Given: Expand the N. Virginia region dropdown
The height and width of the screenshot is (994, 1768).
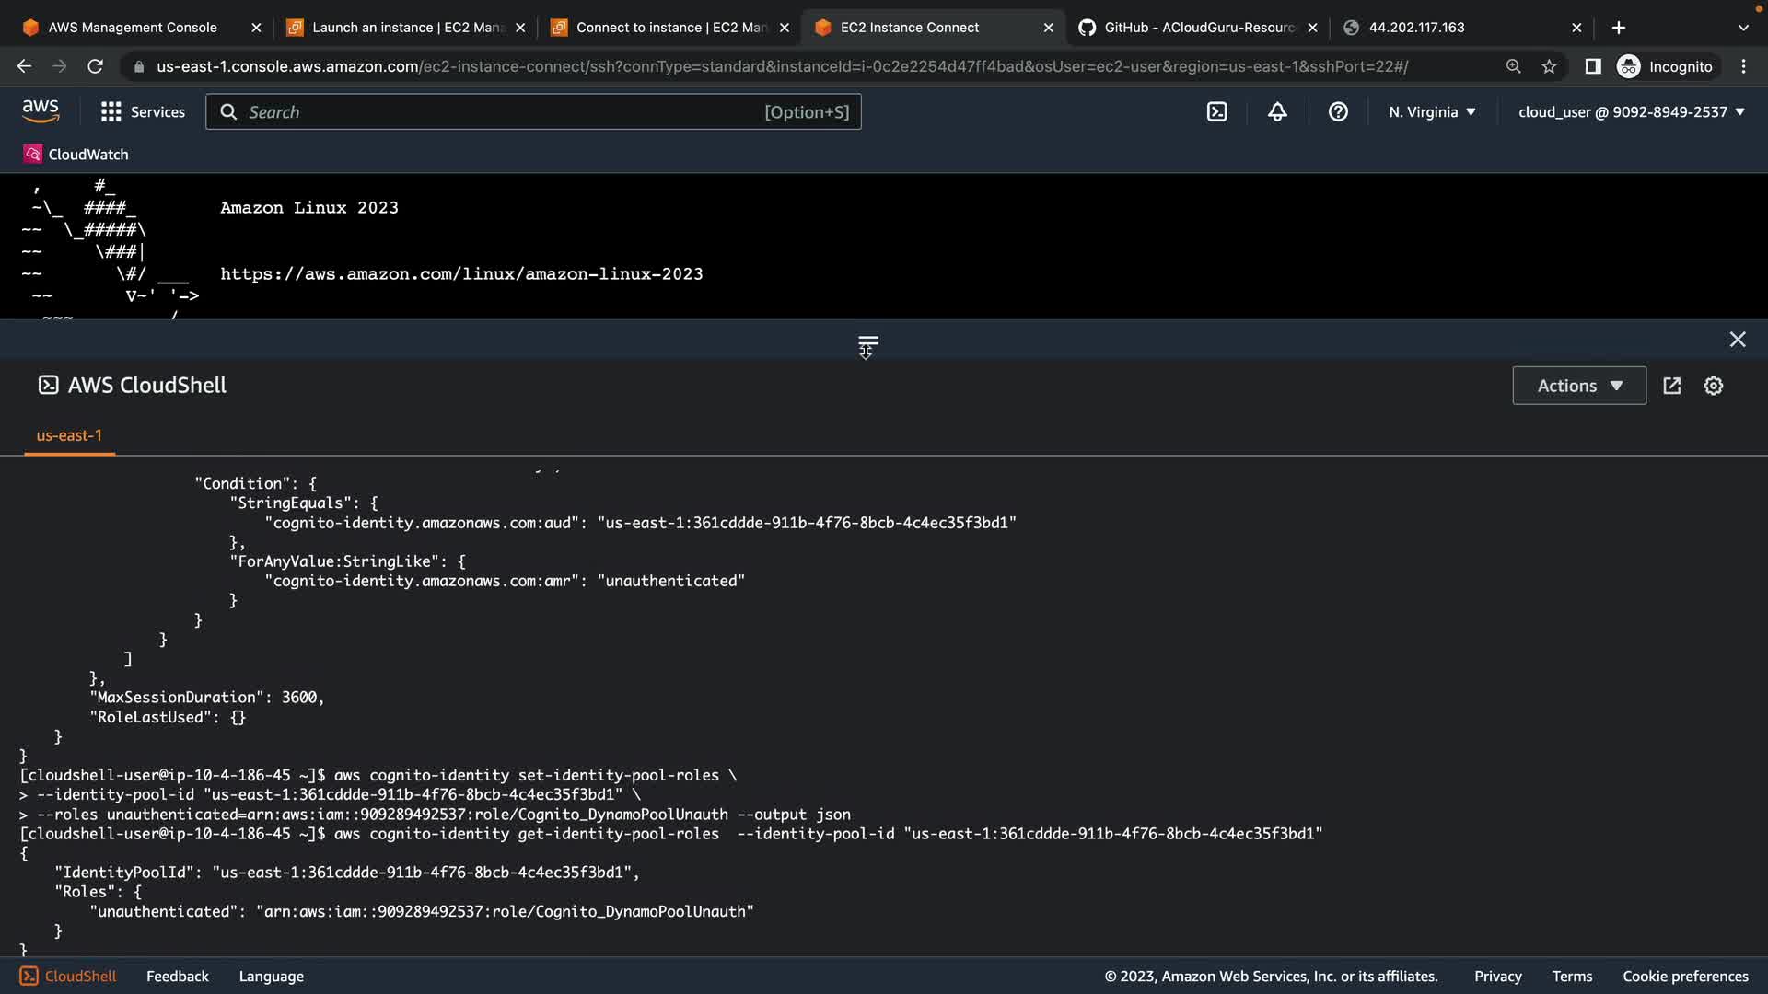Looking at the screenshot, I should tap(1432, 112).
